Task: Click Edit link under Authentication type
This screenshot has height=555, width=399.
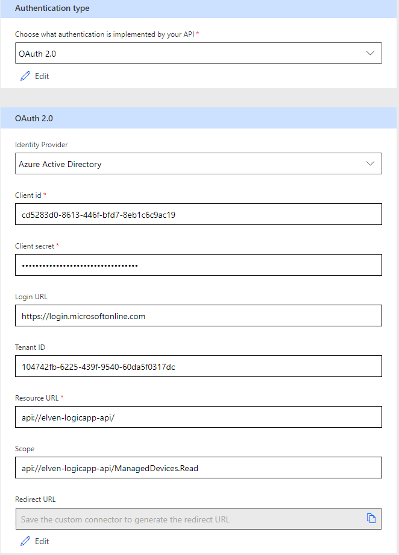Action: (42, 76)
